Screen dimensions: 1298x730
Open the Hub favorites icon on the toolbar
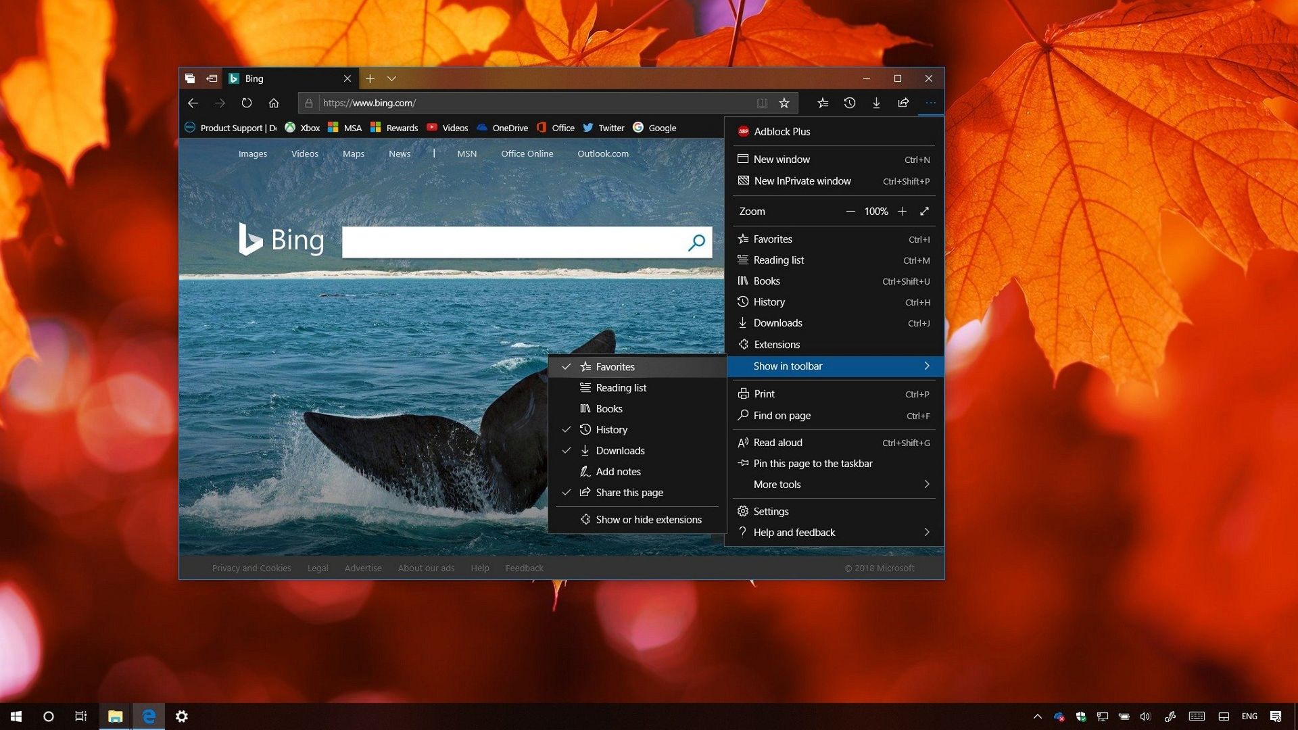point(823,103)
